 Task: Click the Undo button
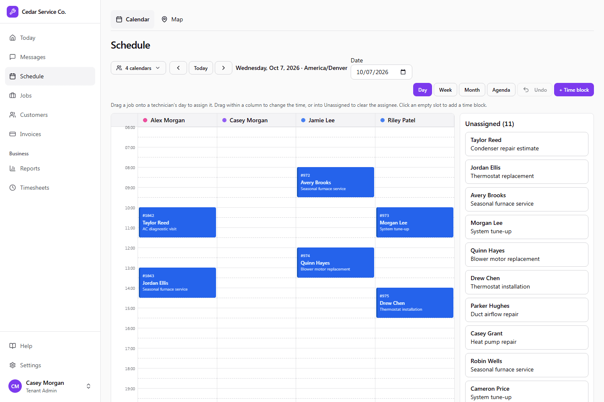(x=535, y=90)
